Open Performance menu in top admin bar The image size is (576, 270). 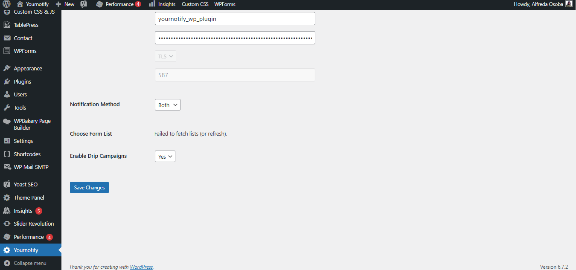(x=119, y=4)
